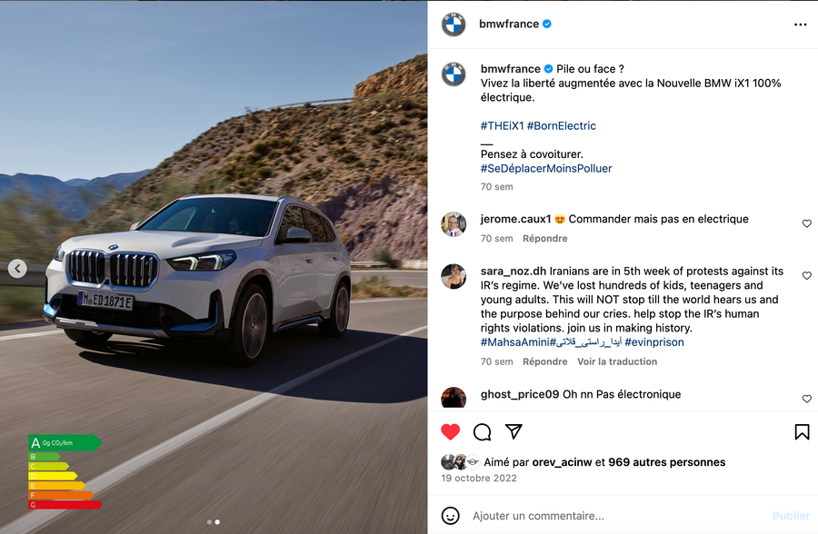Share the post via paper plane icon

pos(514,431)
